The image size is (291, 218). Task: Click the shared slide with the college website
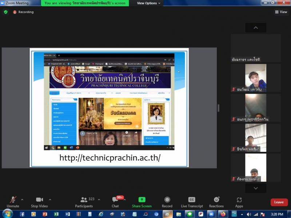(x=109, y=108)
